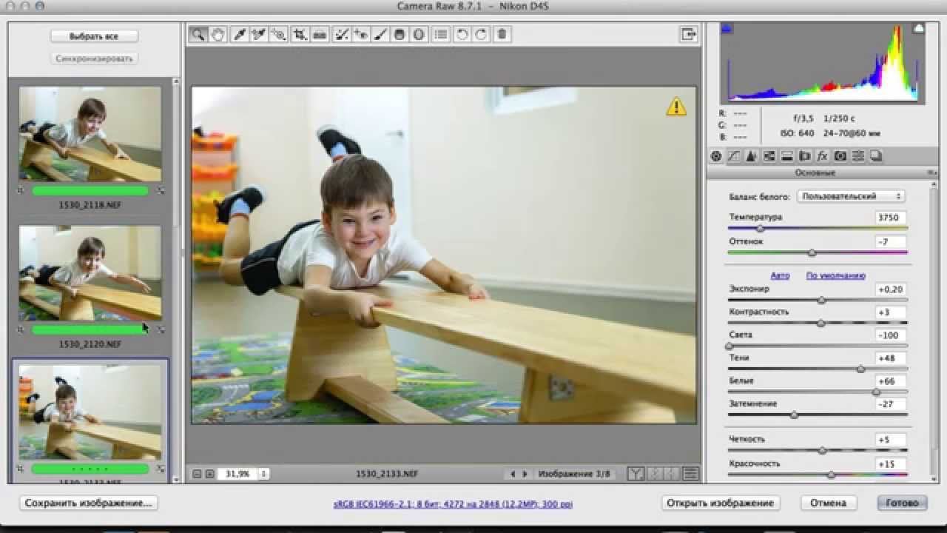
Task: Switch to the HSL / Grayscale panel tab
Action: (x=769, y=156)
